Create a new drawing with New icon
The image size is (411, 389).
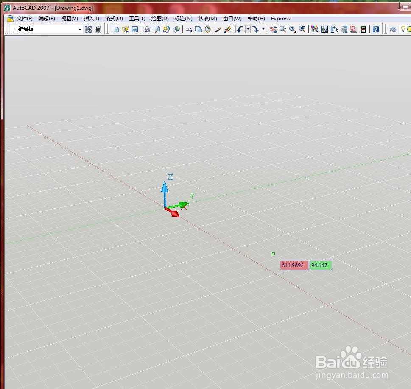point(115,29)
